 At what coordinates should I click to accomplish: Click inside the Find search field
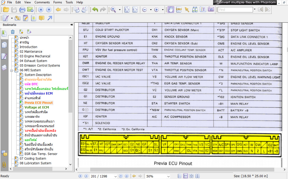(x=235, y=10)
